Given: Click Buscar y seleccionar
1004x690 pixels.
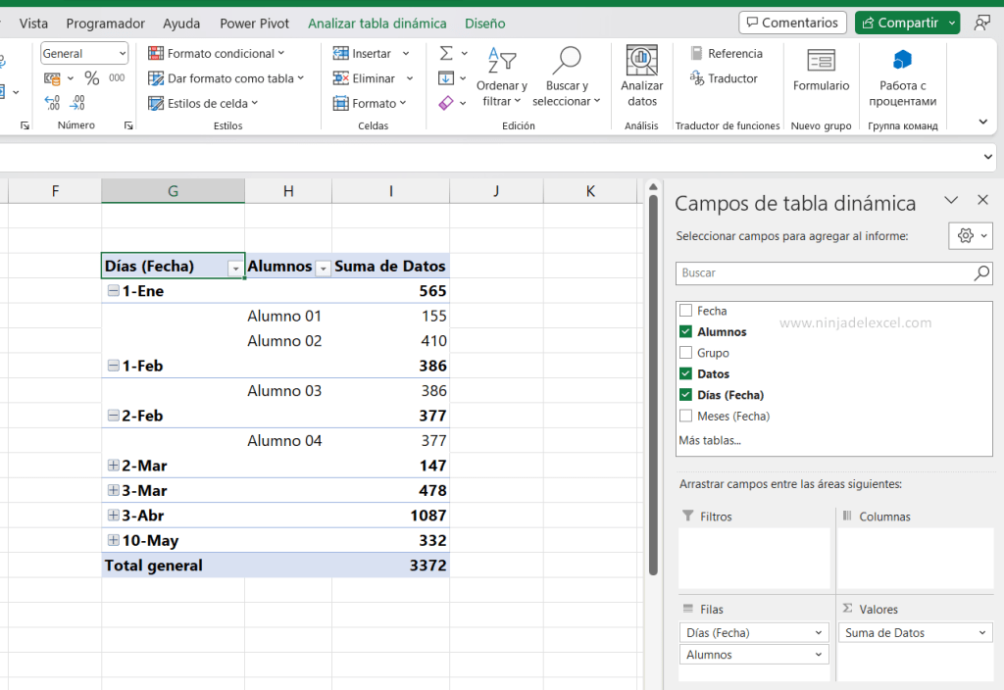Looking at the screenshot, I should point(567,78).
